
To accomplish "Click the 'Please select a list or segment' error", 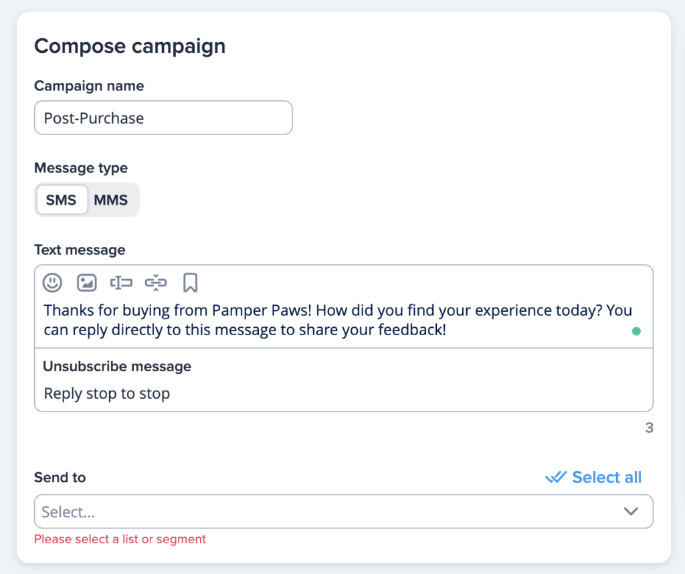I will pos(120,539).
